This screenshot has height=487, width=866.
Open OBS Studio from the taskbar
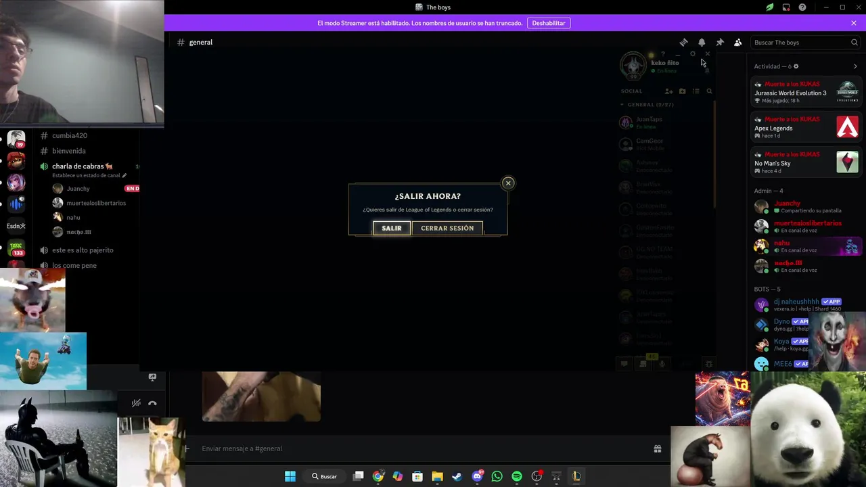[537, 476]
